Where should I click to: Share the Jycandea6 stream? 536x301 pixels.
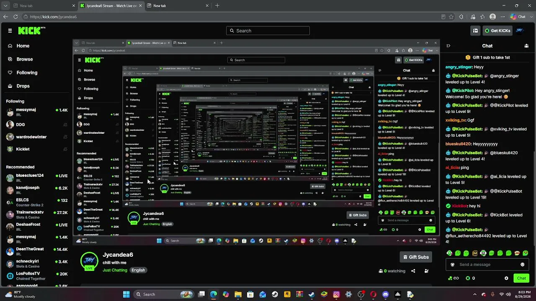413,271
